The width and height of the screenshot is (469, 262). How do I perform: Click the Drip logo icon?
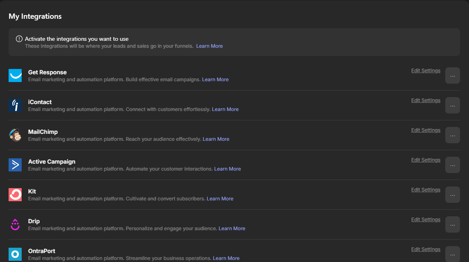click(15, 224)
